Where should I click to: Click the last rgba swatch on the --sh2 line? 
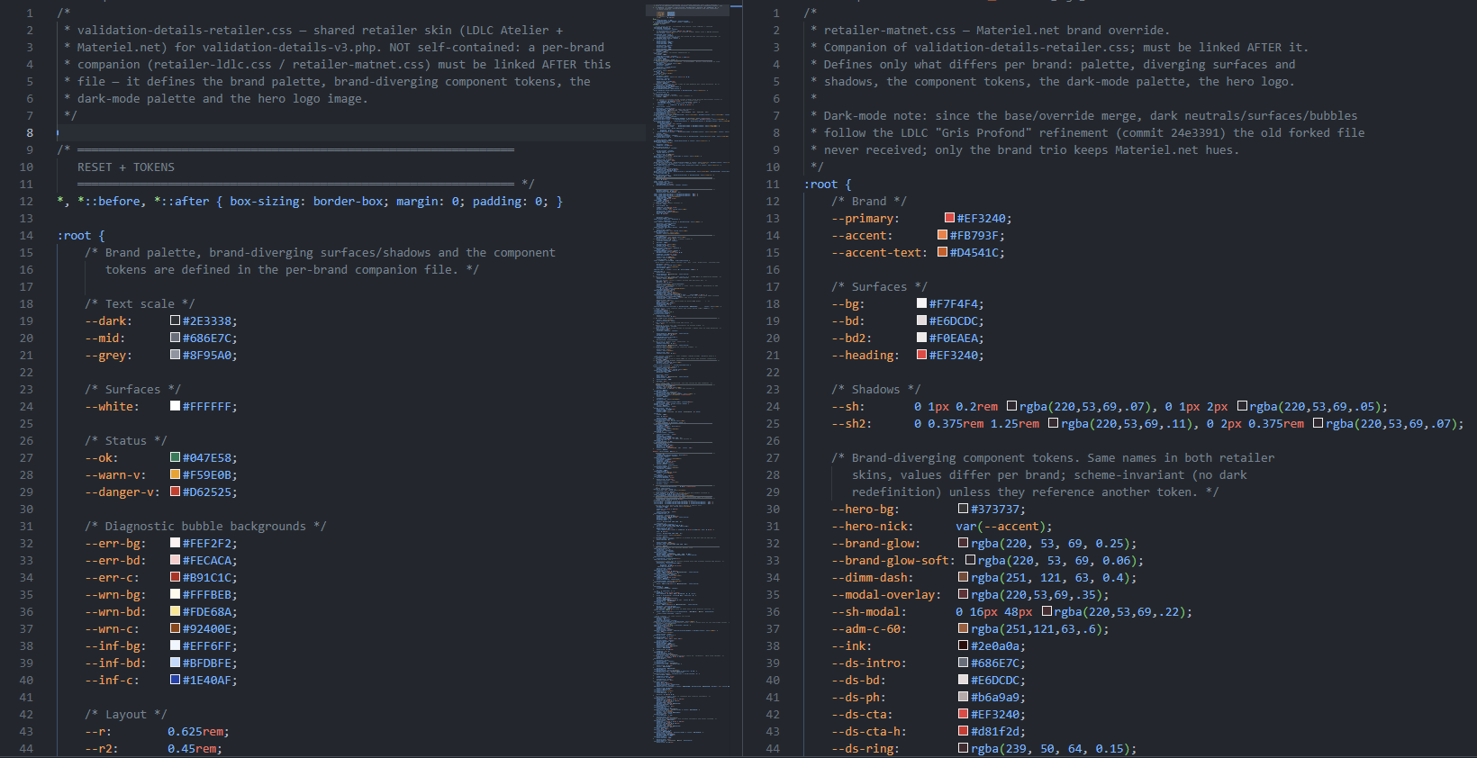(x=1318, y=423)
